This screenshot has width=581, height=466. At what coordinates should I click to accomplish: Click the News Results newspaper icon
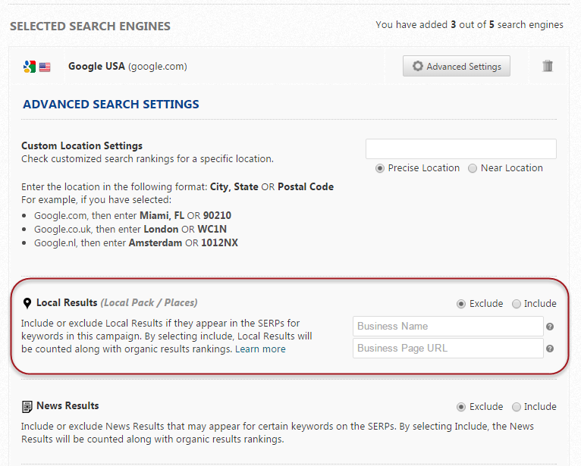27,406
